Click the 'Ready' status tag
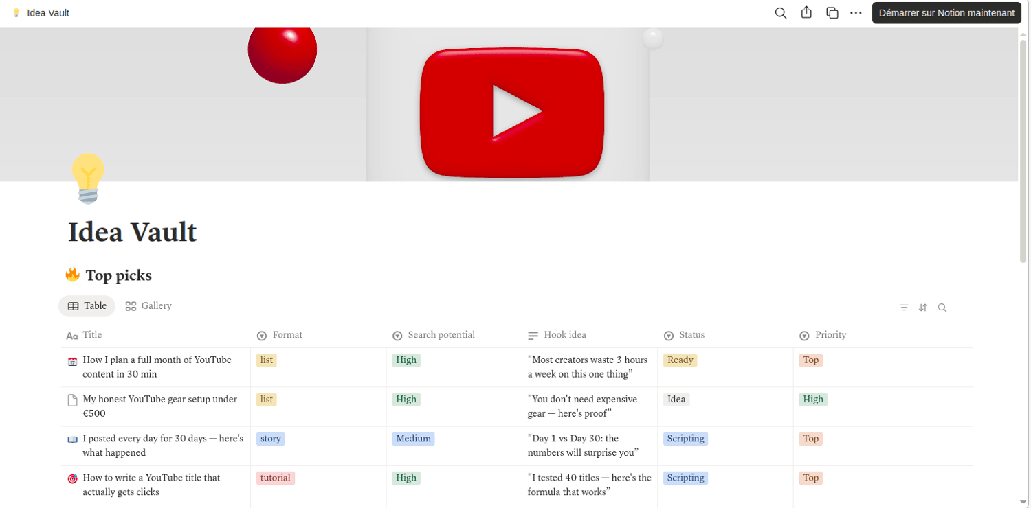Viewport: 1031px width, 508px height. [680, 360]
